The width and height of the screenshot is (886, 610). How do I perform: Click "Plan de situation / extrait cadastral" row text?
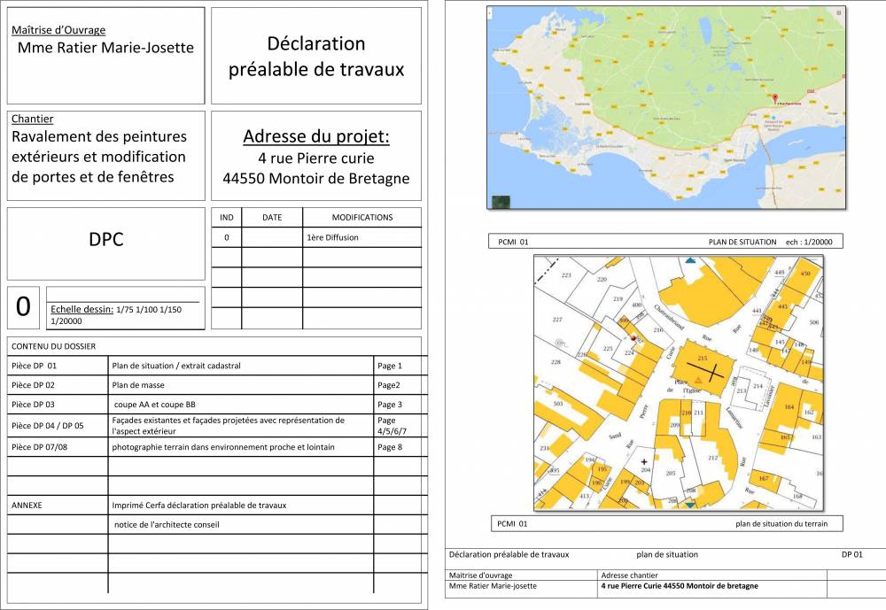pos(176,366)
